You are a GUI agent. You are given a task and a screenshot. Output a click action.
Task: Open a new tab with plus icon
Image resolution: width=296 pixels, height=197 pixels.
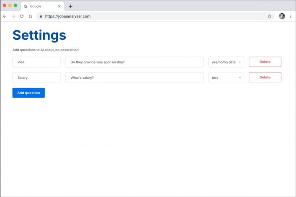coord(70,6)
